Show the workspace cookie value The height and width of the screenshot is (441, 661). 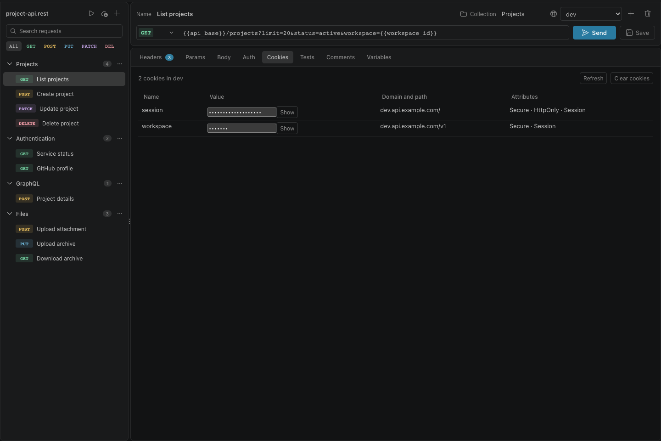pos(287,129)
